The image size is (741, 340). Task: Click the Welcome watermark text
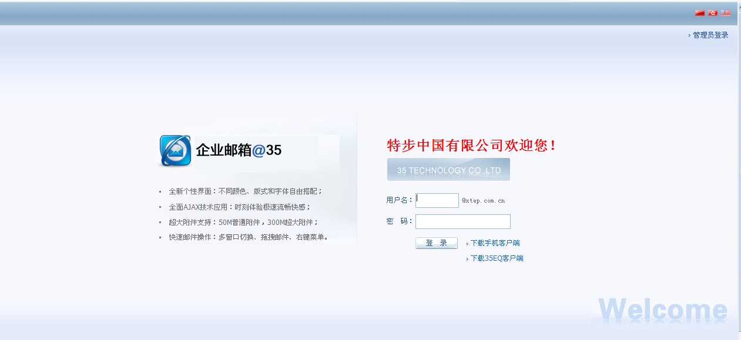[x=663, y=311]
